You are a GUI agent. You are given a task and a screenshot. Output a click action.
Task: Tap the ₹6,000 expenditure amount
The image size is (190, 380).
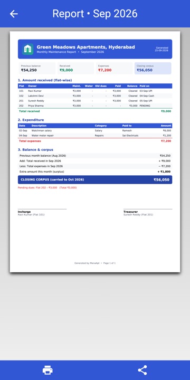tap(167, 131)
